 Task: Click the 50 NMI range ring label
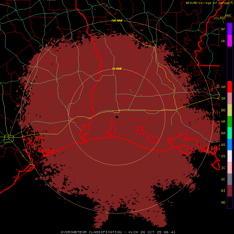tap(117, 69)
